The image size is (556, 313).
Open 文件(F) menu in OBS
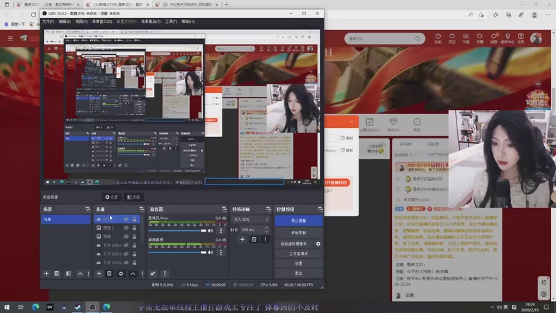point(48,22)
